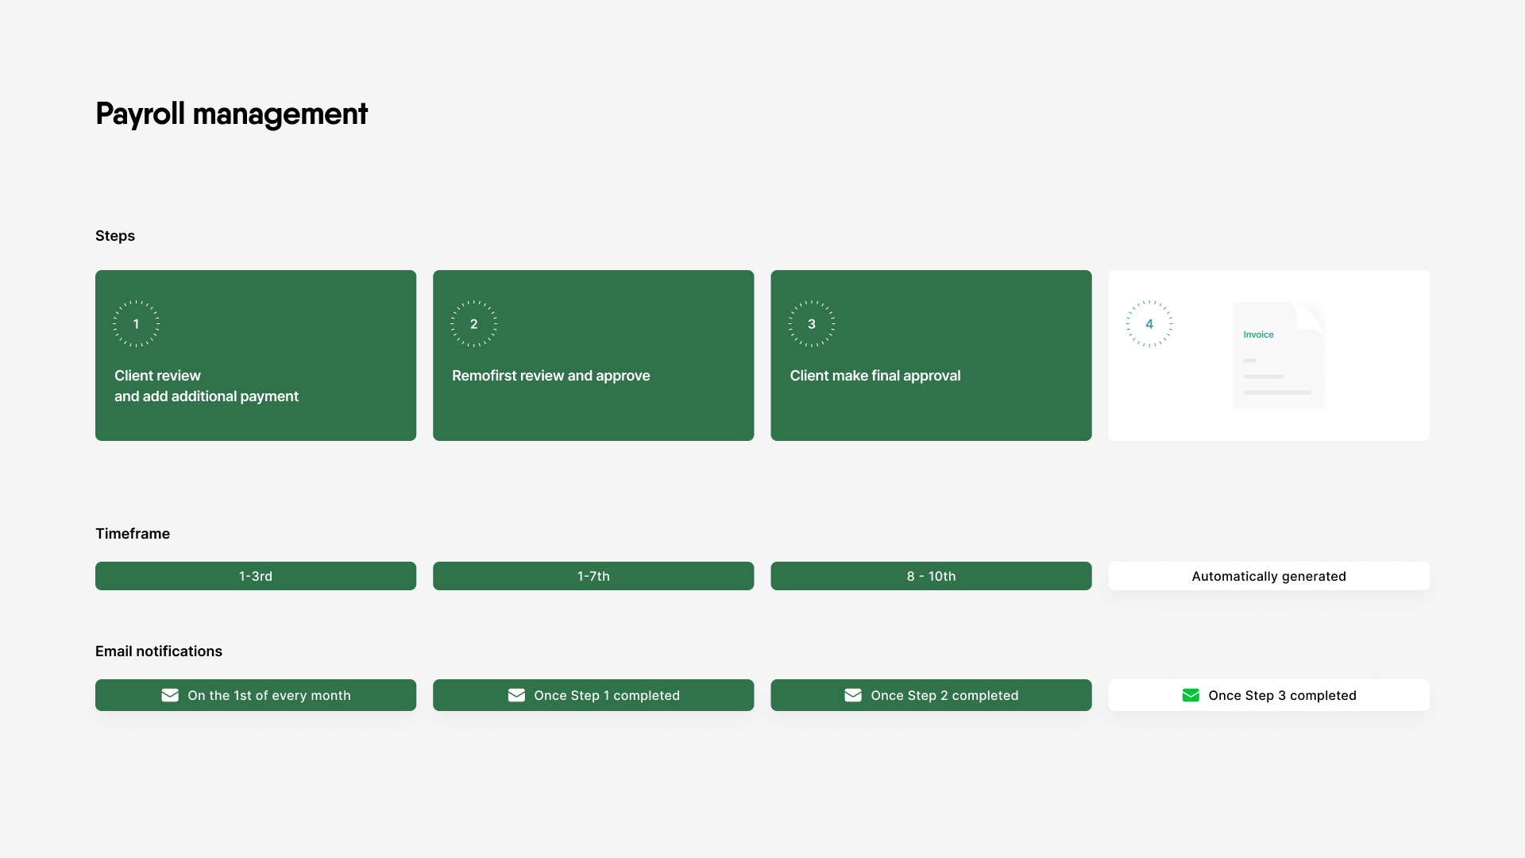Click envelope icon beside 'On the 1st of every month'

coord(170,695)
